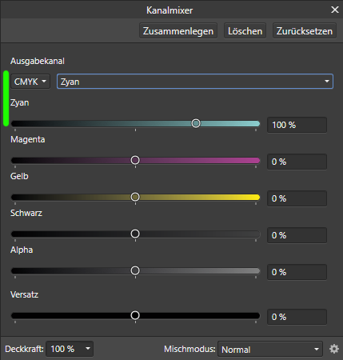
Task: Click the Alpha slider handle
Action: (135, 270)
